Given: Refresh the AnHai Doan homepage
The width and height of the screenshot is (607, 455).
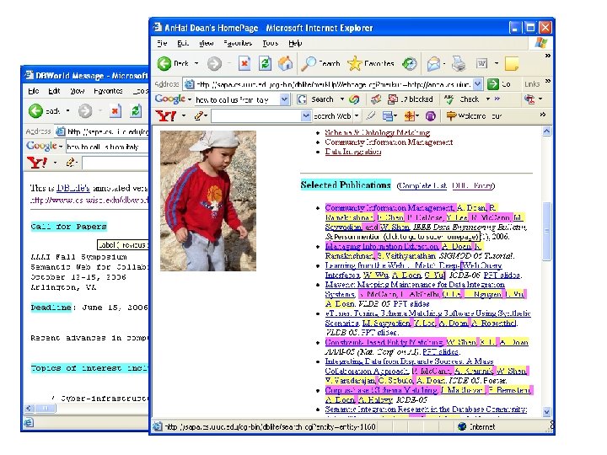Looking at the screenshot, I should [x=265, y=63].
